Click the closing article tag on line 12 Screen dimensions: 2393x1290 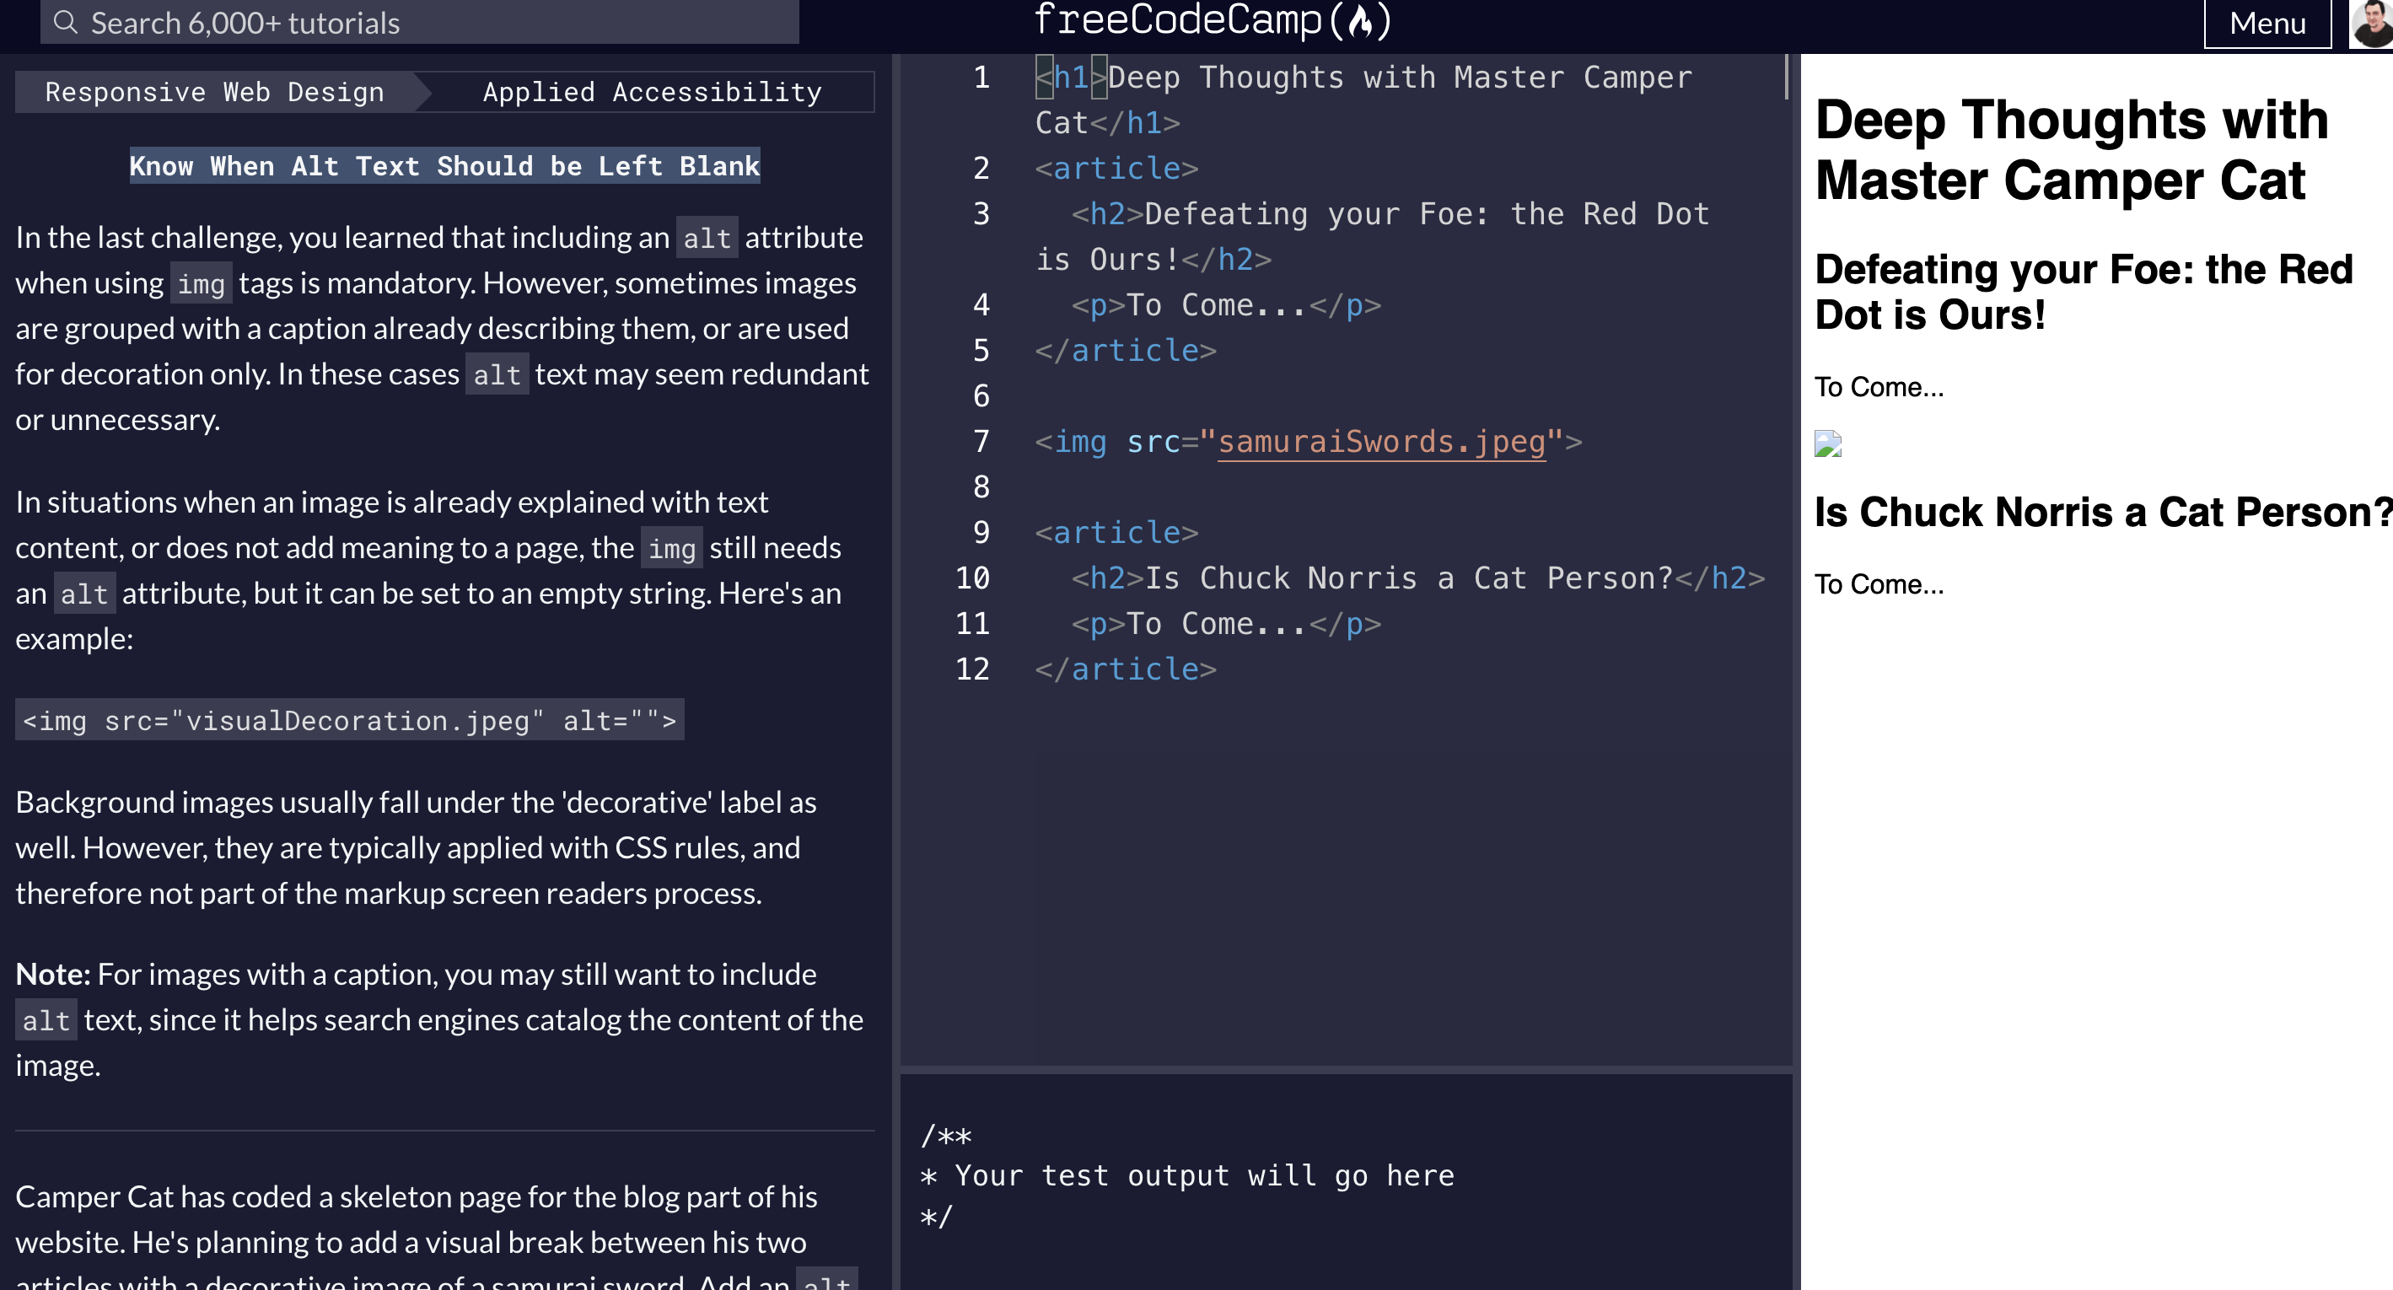click(1124, 668)
